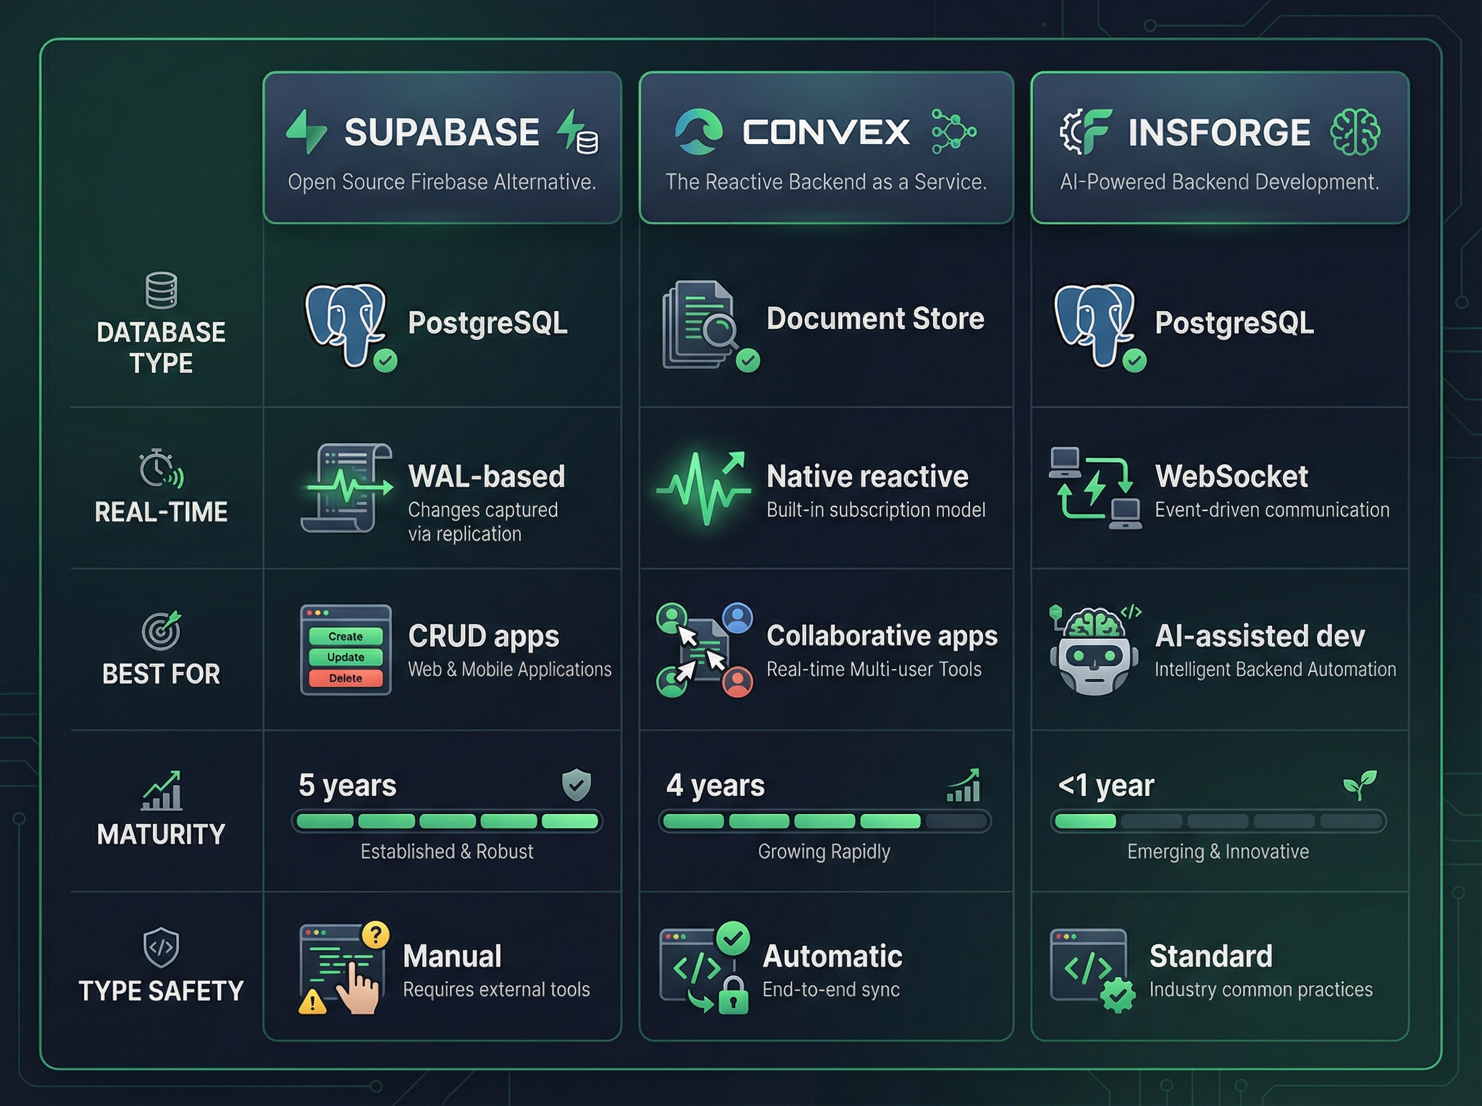Image resolution: width=1482 pixels, height=1106 pixels.
Task: Toggle the checkmark badge on Convex Document Store
Action: (x=748, y=362)
